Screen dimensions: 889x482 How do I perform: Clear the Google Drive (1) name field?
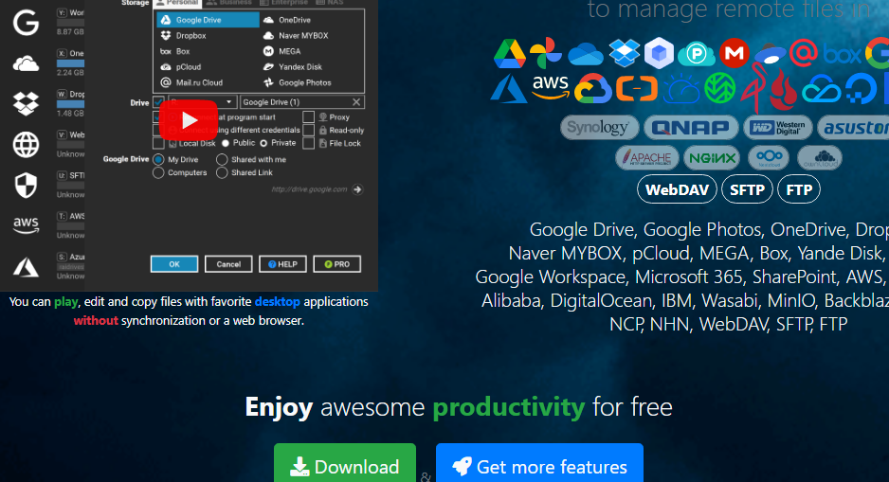click(356, 102)
